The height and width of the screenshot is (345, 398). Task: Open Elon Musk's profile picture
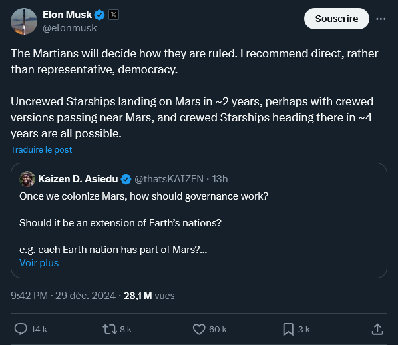point(24,21)
